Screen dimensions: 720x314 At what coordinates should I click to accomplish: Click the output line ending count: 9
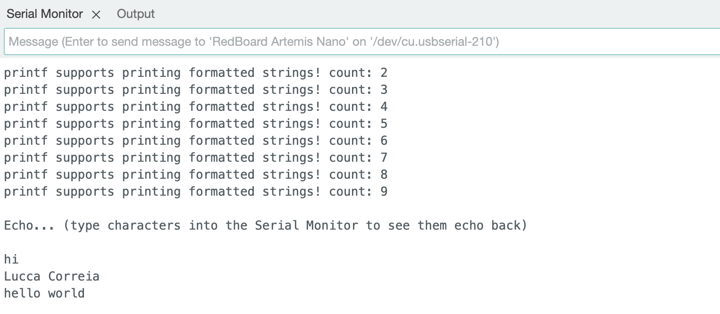coord(196,192)
